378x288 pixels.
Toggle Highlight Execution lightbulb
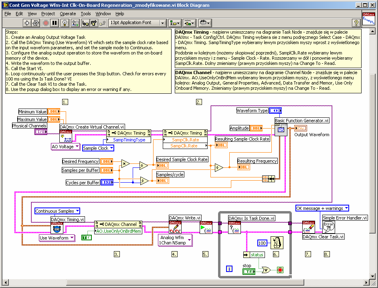pyautogui.click(x=65, y=23)
